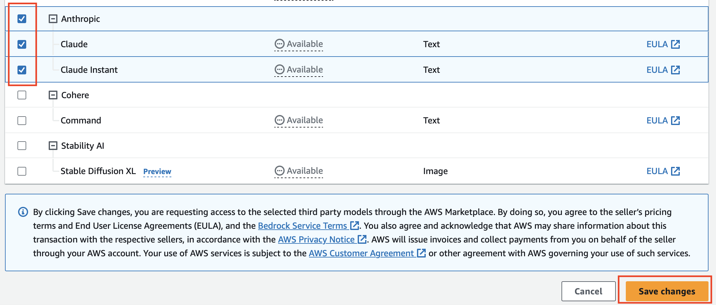This screenshot has height=305, width=716.
Task: Click the Save changes button
Action: click(x=667, y=291)
